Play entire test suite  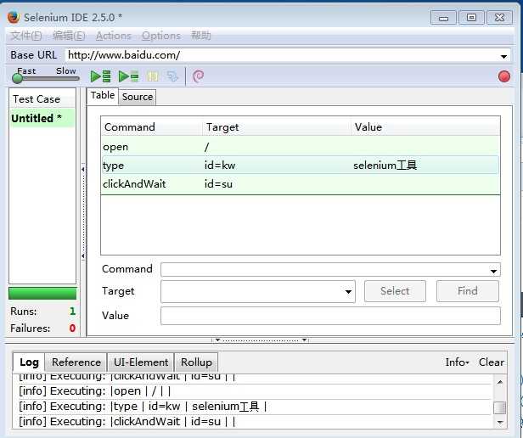100,76
